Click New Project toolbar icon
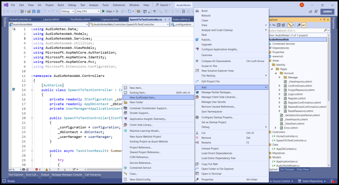Viewport: 339px width, 185px height. [22, 11]
